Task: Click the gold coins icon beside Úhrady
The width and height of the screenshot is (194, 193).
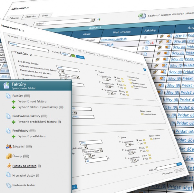Action: point(9,156)
